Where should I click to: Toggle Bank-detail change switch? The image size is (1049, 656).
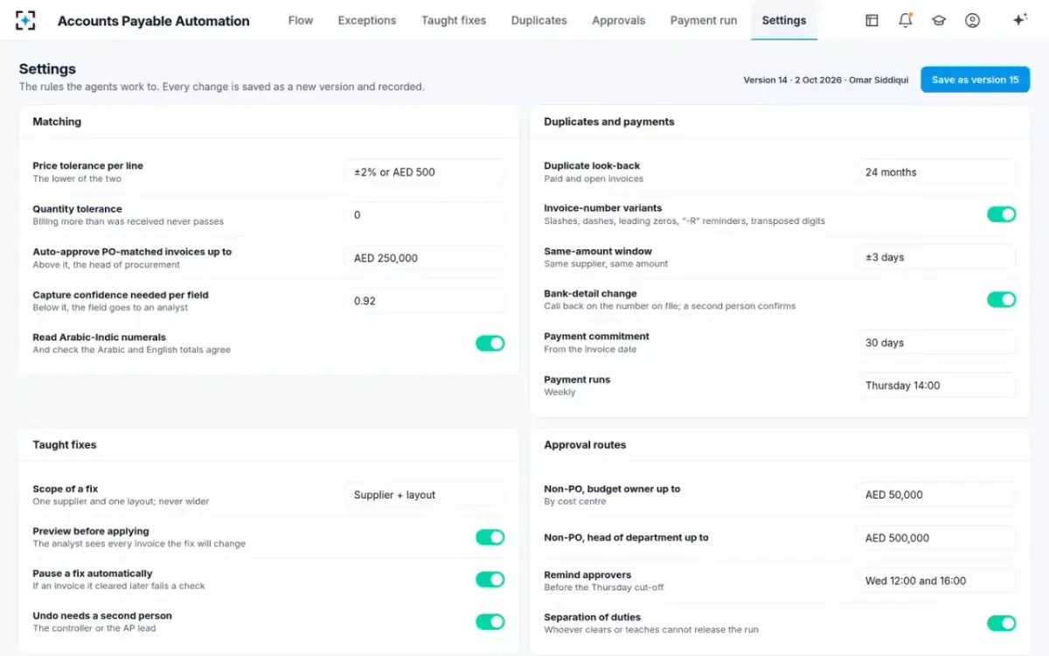pos(1002,300)
